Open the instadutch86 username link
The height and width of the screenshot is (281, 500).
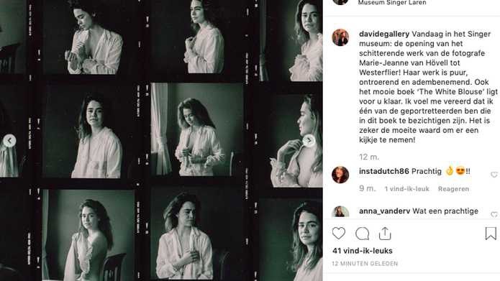point(384,172)
